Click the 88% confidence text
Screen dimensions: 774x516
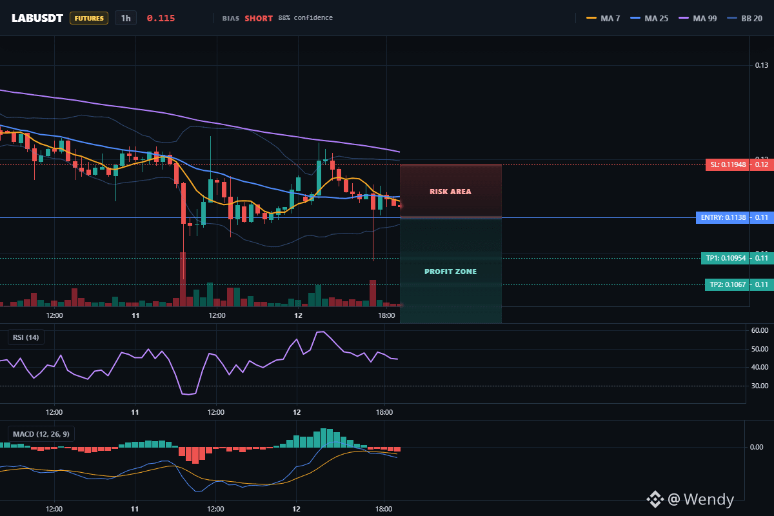[x=306, y=18]
